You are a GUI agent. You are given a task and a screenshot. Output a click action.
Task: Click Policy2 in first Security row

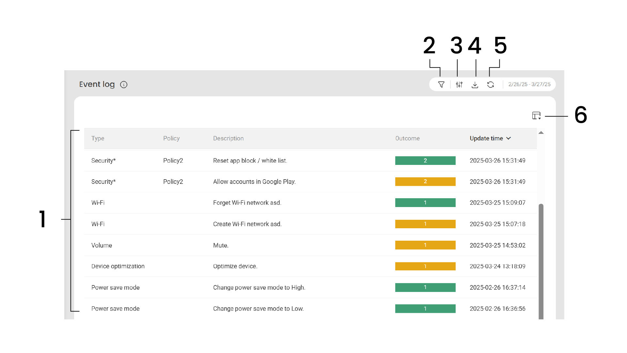pyautogui.click(x=173, y=161)
